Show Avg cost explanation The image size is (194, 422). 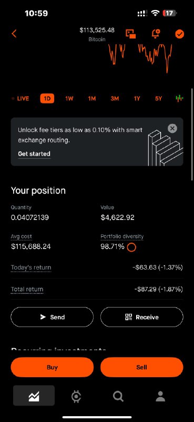pyautogui.click(x=21, y=236)
